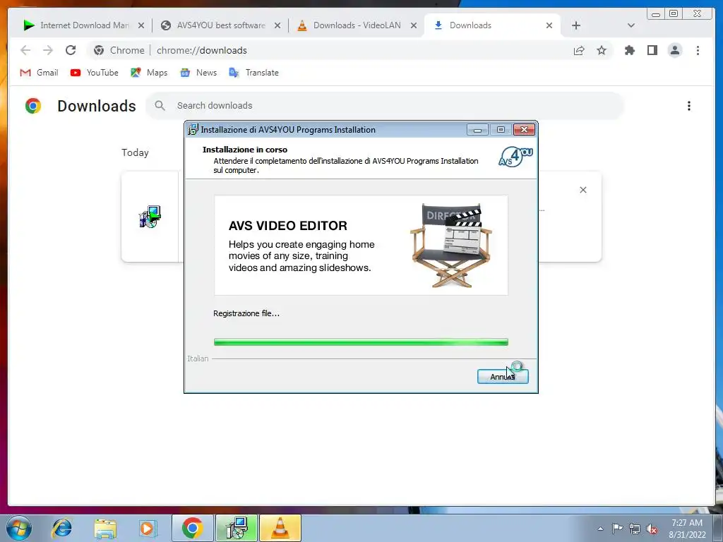Image resolution: width=723 pixels, height=542 pixels.
Task: Open Windows Explorer folder in taskbar
Action: click(x=105, y=528)
